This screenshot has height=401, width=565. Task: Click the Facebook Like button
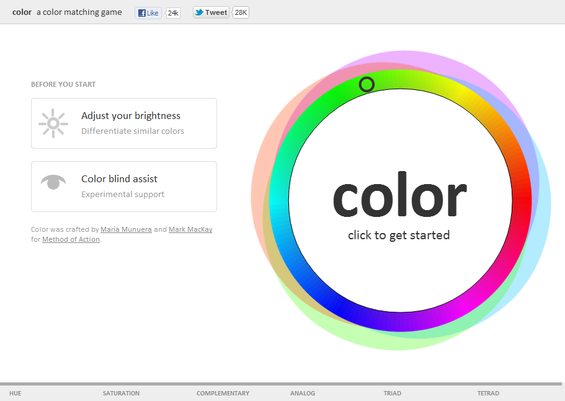148,12
